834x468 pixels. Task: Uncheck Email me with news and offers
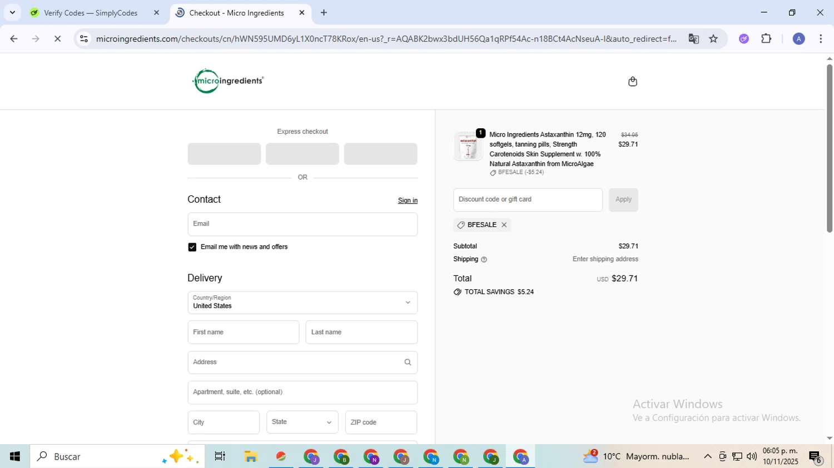192,247
